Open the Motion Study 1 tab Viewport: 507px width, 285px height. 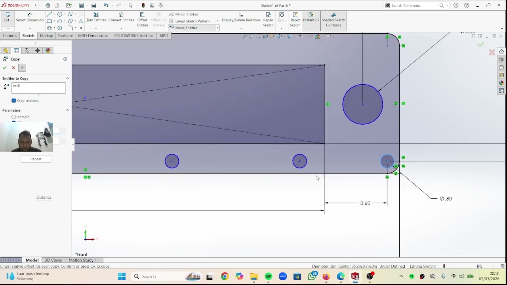click(x=82, y=260)
